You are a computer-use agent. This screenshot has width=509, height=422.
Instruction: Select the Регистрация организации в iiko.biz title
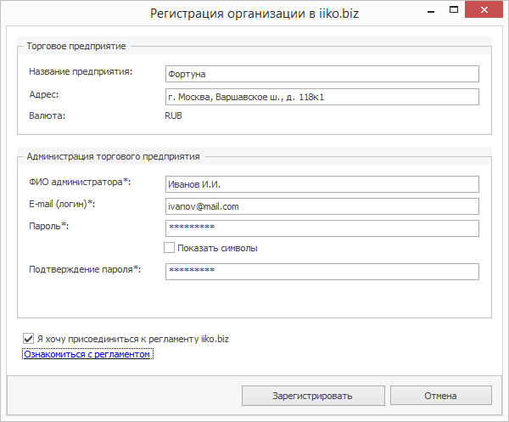pos(255,14)
